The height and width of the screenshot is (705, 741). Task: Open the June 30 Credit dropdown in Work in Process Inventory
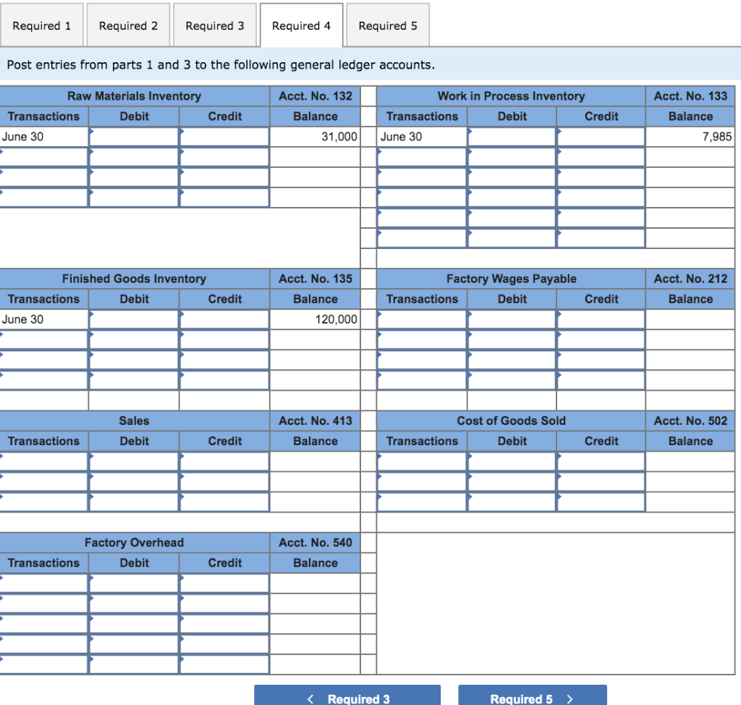pyautogui.click(x=601, y=135)
